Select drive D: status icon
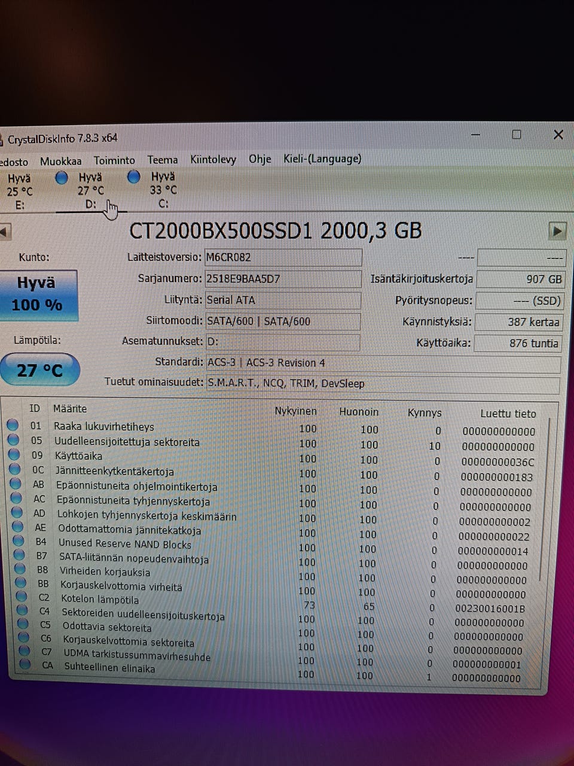 click(62, 178)
